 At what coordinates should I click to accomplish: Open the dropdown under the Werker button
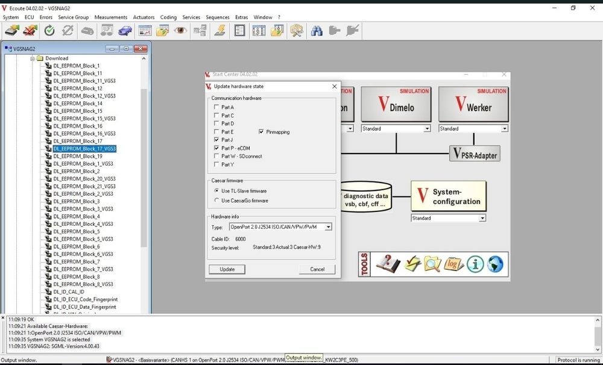point(504,129)
